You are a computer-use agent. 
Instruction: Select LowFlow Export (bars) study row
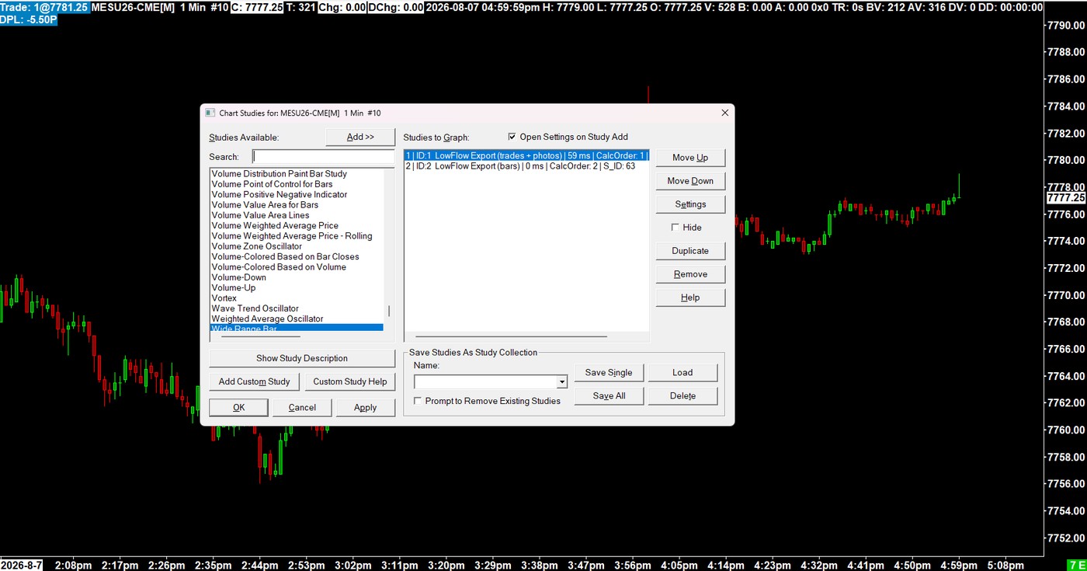click(526, 165)
